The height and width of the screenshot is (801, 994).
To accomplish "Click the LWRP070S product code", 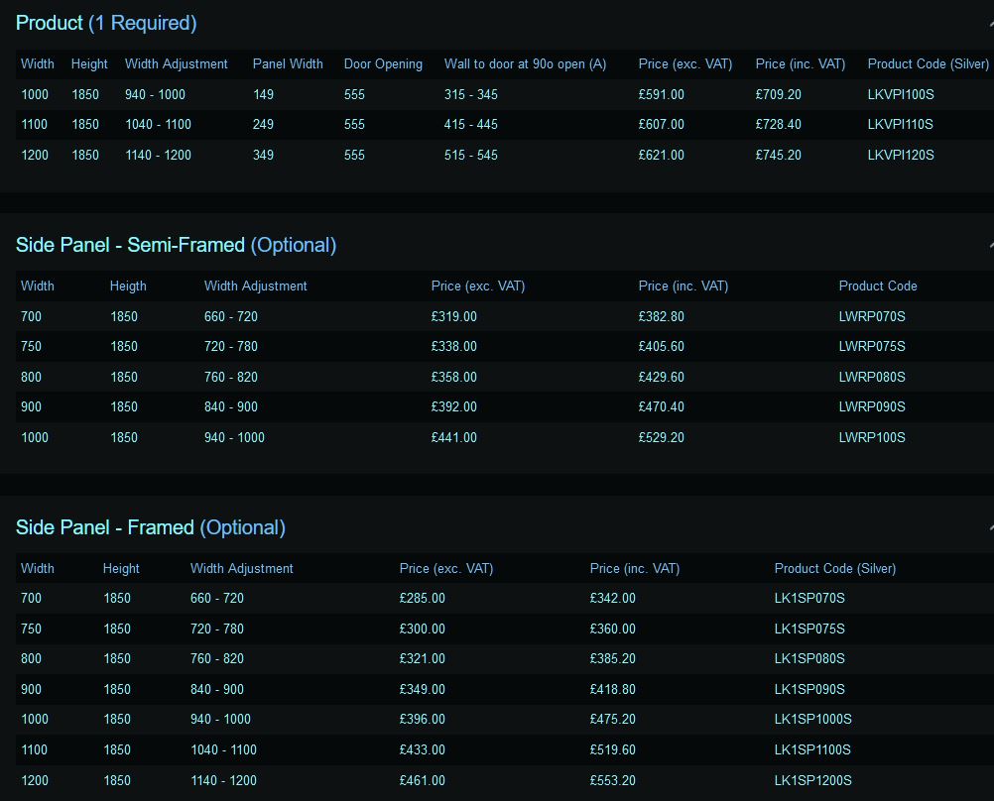I will (x=872, y=316).
